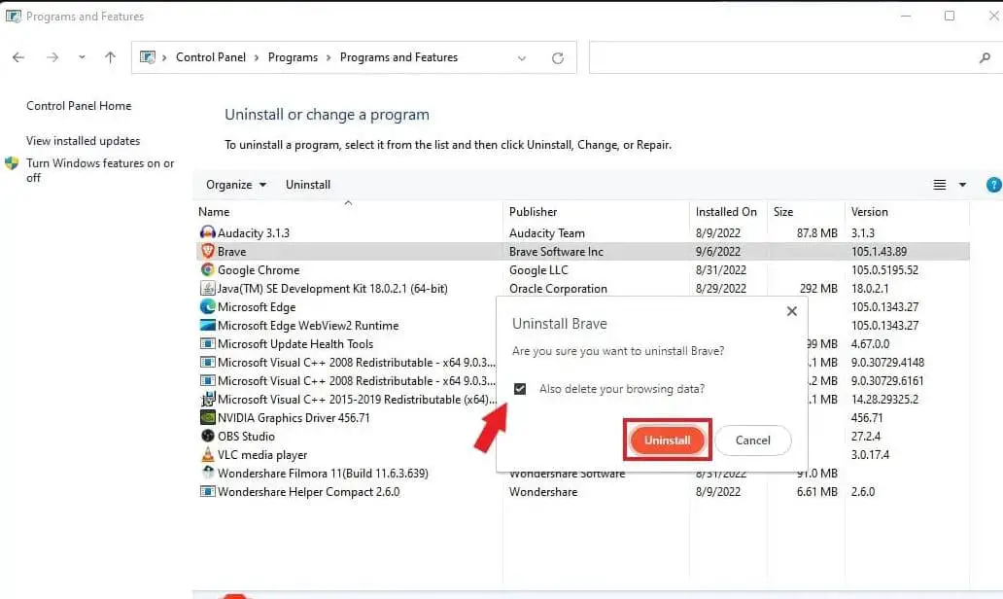The height and width of the screenshot is (599, 1003).
Task: Open the recent locations dropdown arrow
Action: (82, 57)
